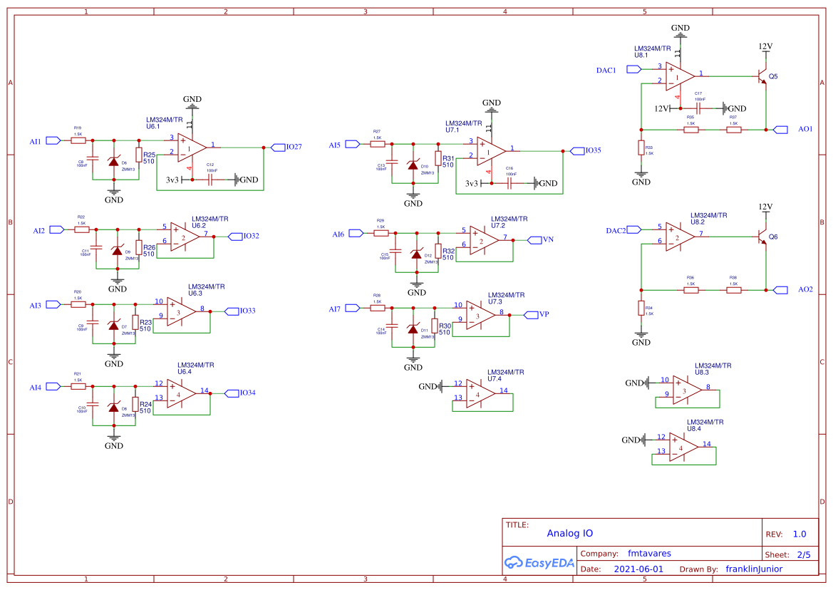This screenshot has width=833, height=590.
Task: Select op-amp symbol U8.3
Action: [x=685, y=390]
